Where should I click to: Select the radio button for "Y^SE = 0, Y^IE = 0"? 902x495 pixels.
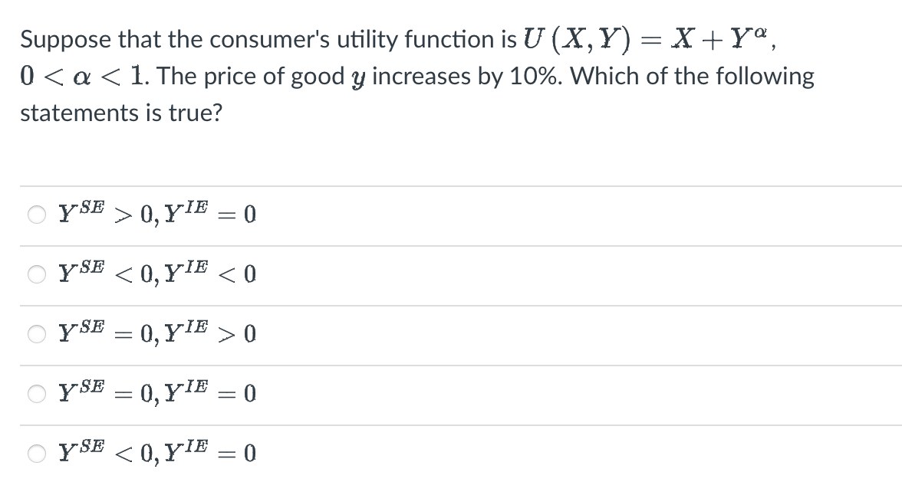coord(35,392)
